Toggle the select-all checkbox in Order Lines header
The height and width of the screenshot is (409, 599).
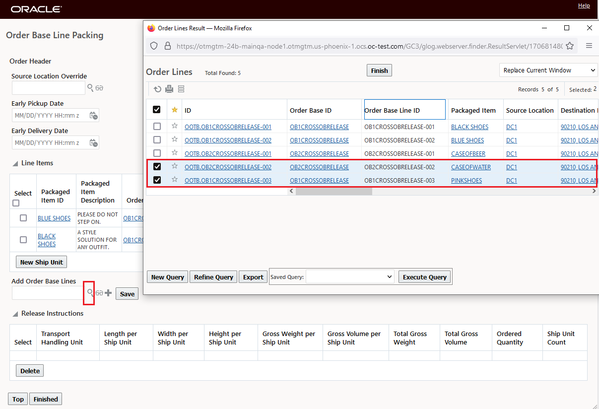[x=157, y=110]
